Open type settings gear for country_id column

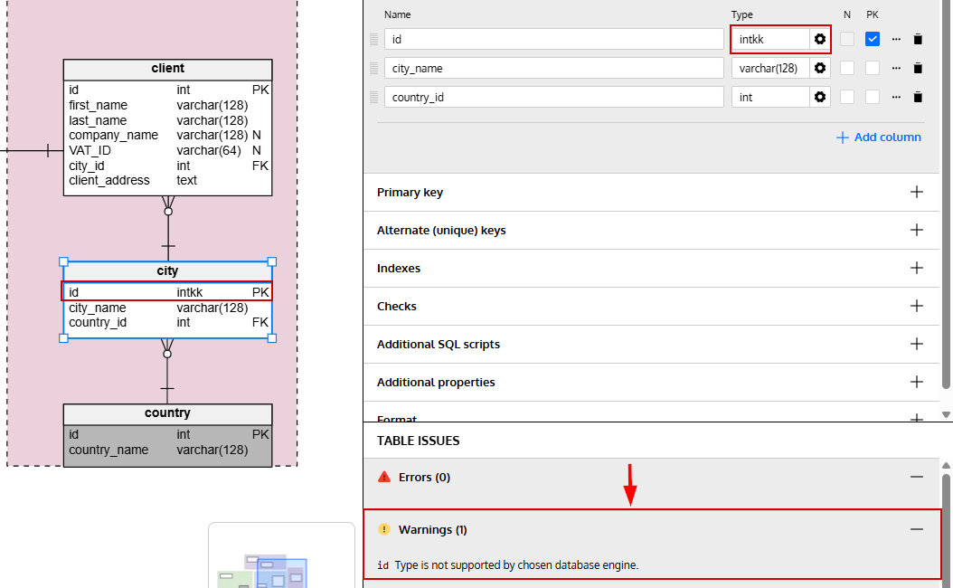(820, 98)
